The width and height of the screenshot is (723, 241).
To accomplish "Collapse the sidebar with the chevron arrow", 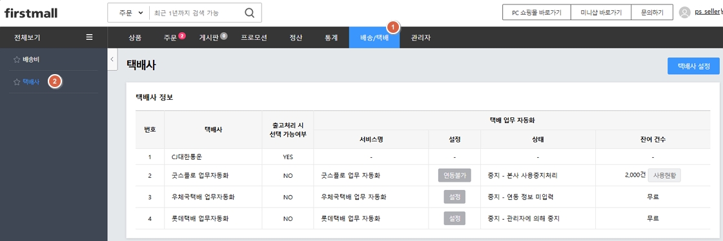I will [x=112, y=59].
